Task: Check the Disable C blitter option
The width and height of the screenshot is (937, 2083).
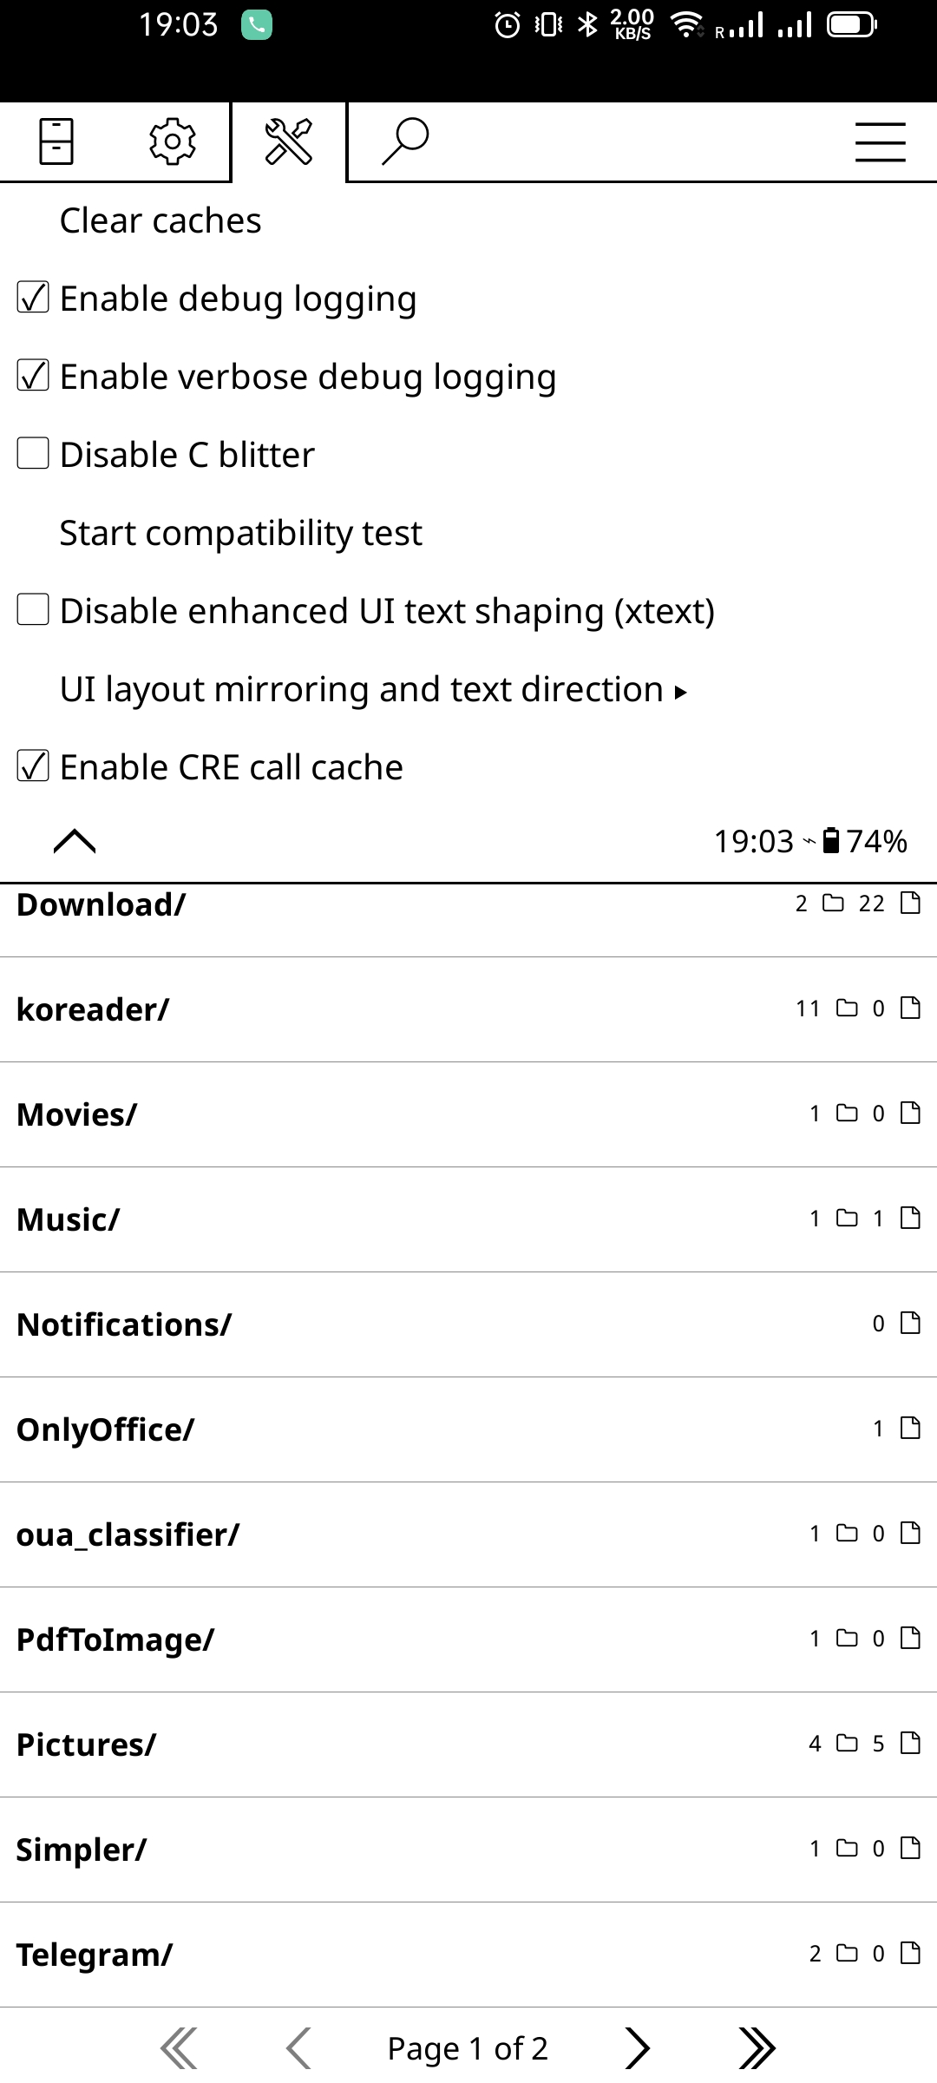Action: [x=33, y=454]
